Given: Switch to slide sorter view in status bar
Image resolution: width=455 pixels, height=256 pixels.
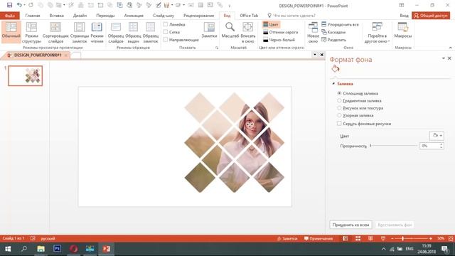Looking at the screenshot, I should [358, 238].
